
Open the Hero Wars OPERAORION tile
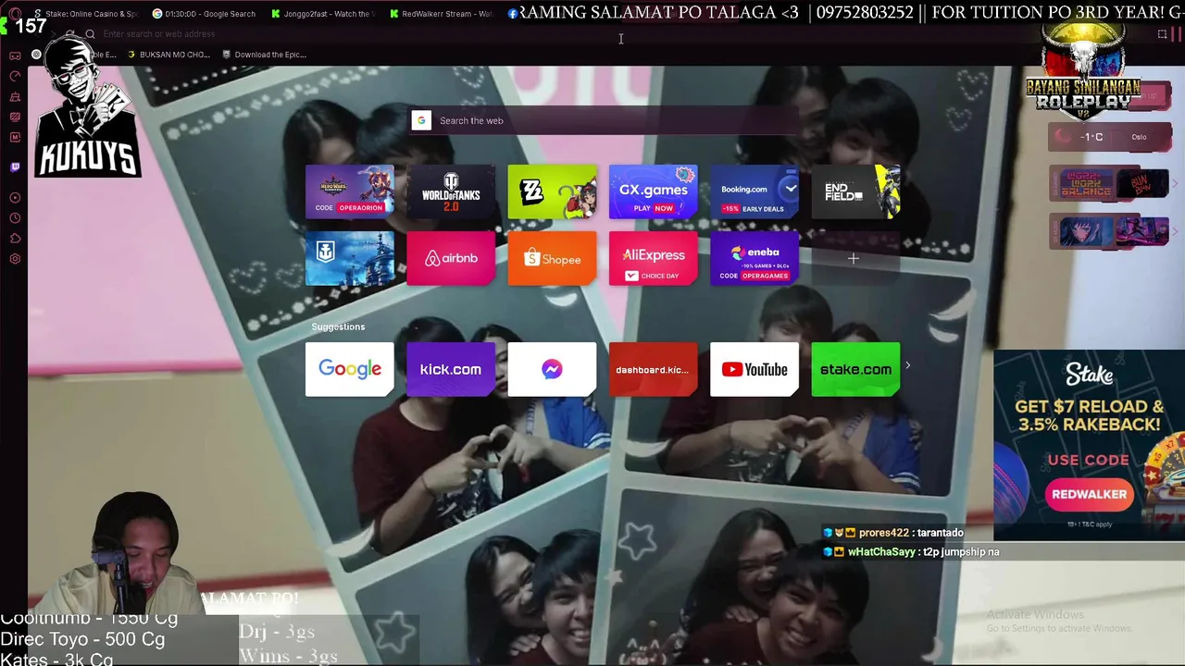click(350, 191)
